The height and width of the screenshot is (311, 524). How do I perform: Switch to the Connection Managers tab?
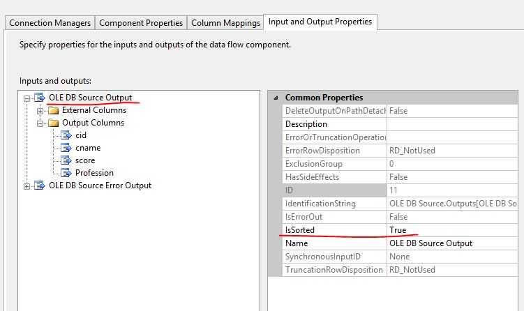tap(50, 23)
